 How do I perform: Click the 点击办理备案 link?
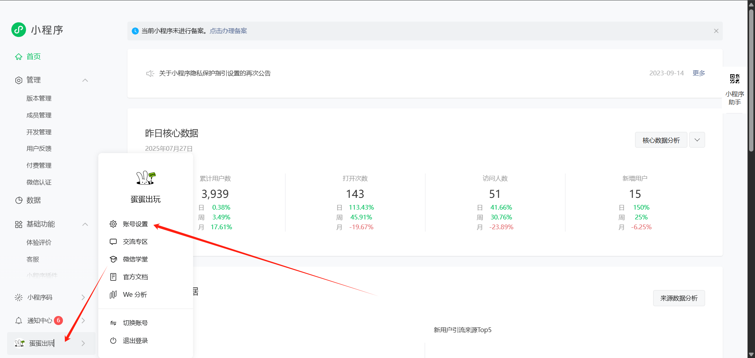228,31
